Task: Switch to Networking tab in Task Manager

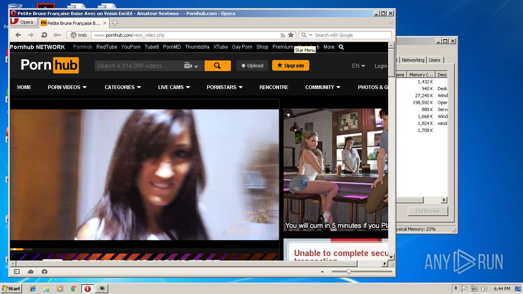Action: [413, 60]
